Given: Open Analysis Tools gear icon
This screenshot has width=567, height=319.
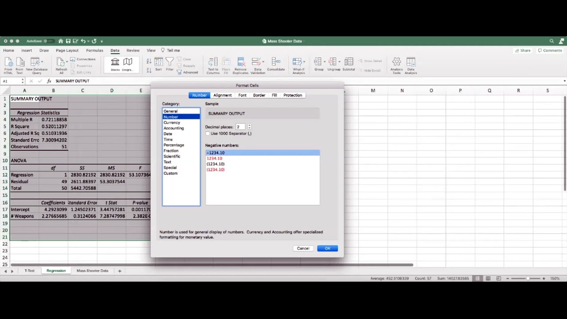Looking at the screenshot, I should 396,62.
